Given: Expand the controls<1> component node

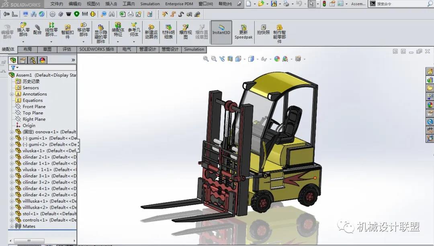Looking at the screenshot, I should pos(12,220).
